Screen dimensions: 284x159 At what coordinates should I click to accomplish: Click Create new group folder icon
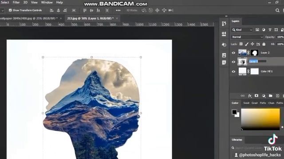tap(270, 96)
